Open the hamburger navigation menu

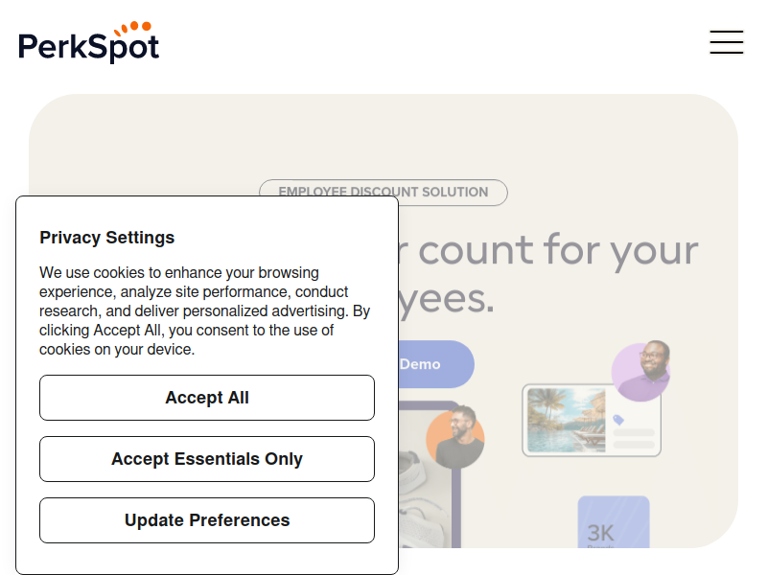(727, 42)
